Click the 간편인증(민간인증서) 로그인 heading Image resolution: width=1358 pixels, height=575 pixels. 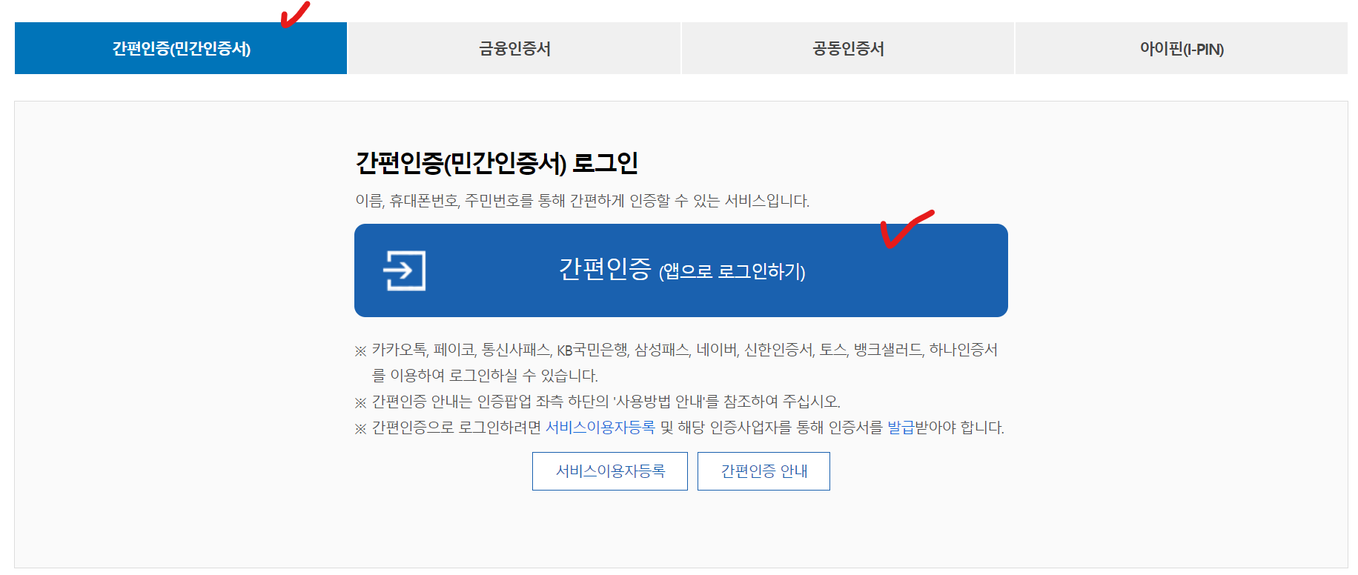tap(497, 163)
